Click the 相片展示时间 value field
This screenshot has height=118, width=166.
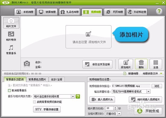pos(109,108)
